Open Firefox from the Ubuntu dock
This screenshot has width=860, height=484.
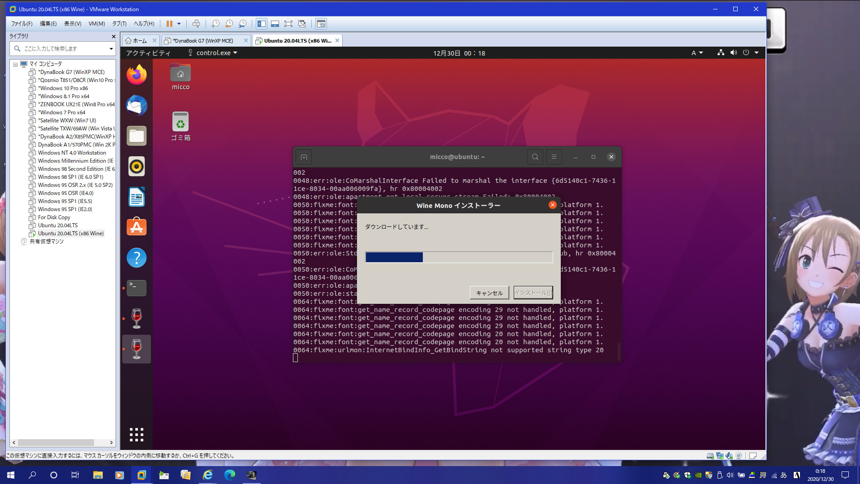point(137,75)
